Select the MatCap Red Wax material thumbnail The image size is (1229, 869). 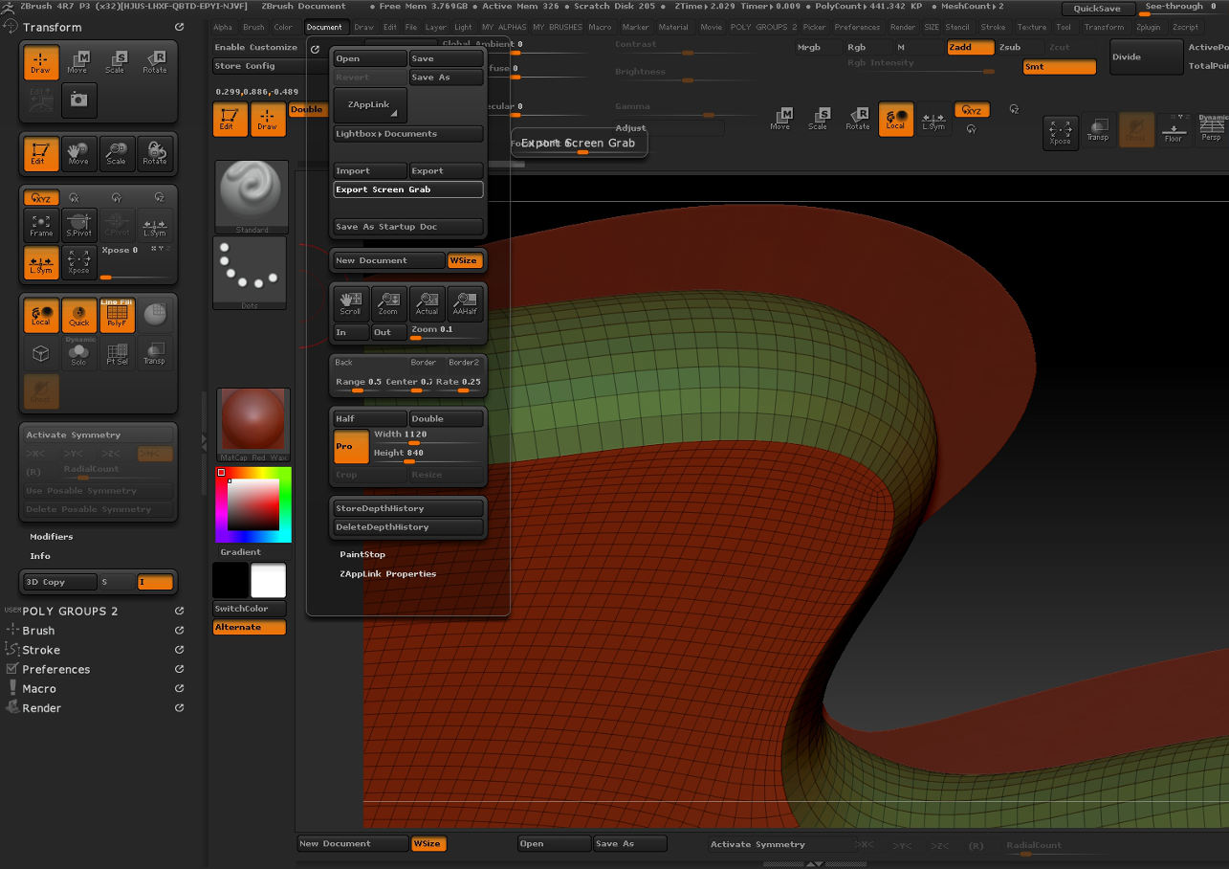(253, 426)
